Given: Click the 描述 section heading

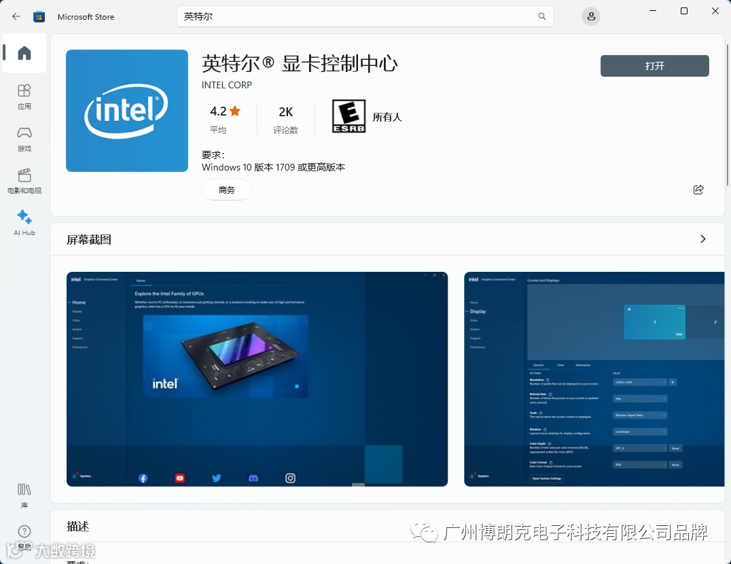Looking at the screenshot, I should (77, 526).
